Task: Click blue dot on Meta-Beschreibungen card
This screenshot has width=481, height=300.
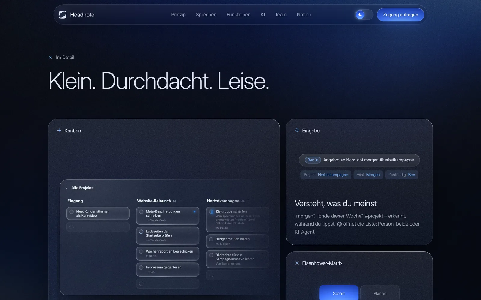Action: (195, 211)
